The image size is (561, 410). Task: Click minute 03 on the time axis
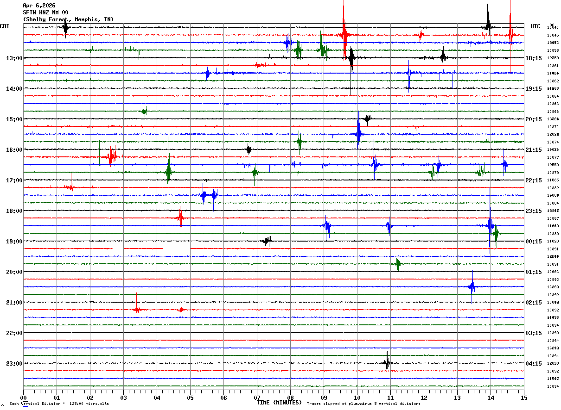pyautogui.click(x=123, y=398)
